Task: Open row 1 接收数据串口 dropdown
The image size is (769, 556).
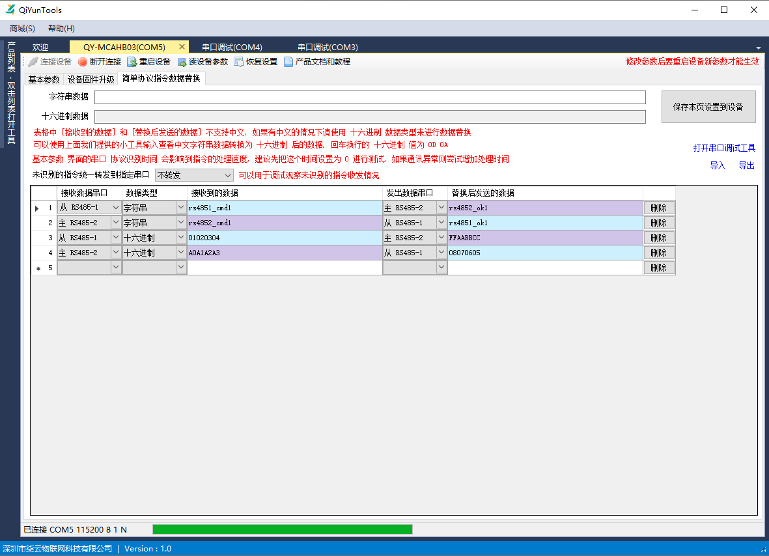Action: 116,208
